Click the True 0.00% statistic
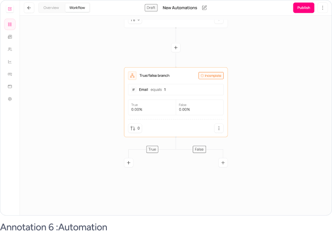This screenshot has width=332, height=233. [152, 107]
